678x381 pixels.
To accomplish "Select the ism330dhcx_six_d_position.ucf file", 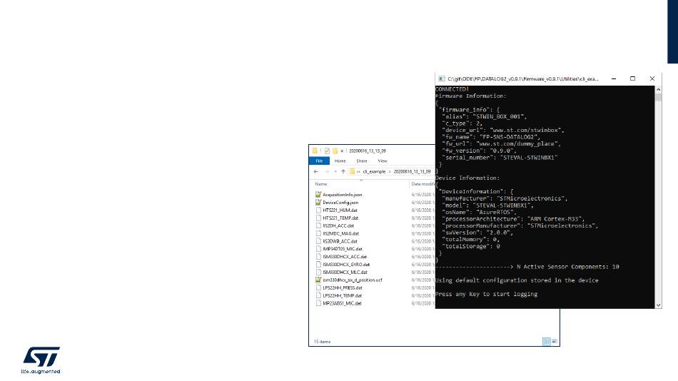I will [353, 280].
